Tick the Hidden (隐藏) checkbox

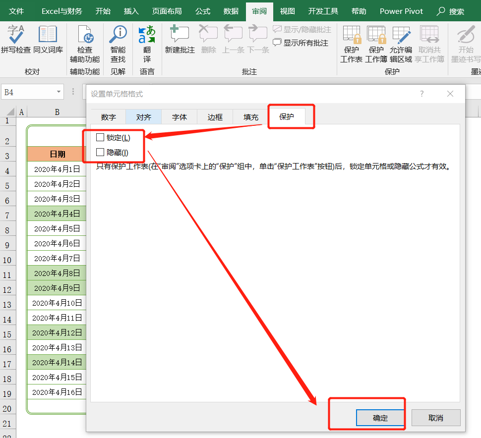[x=100, y=152]
